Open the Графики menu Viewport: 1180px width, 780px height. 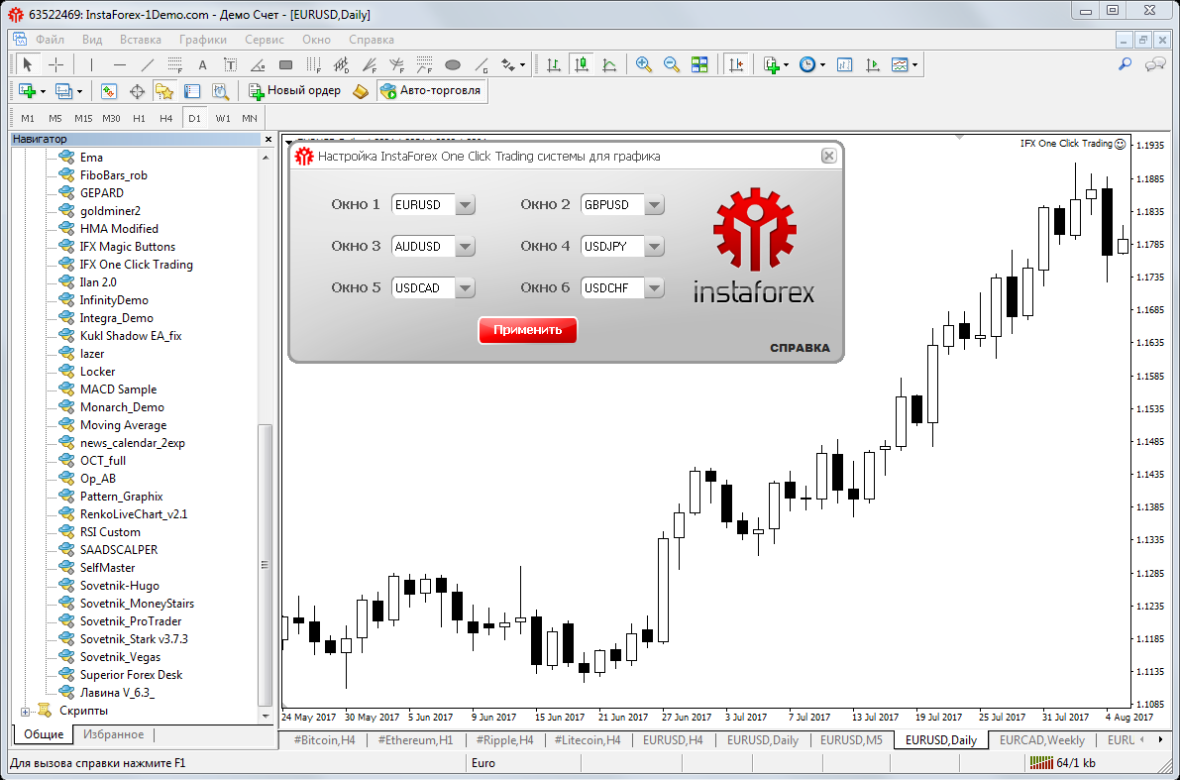[202, 40]
